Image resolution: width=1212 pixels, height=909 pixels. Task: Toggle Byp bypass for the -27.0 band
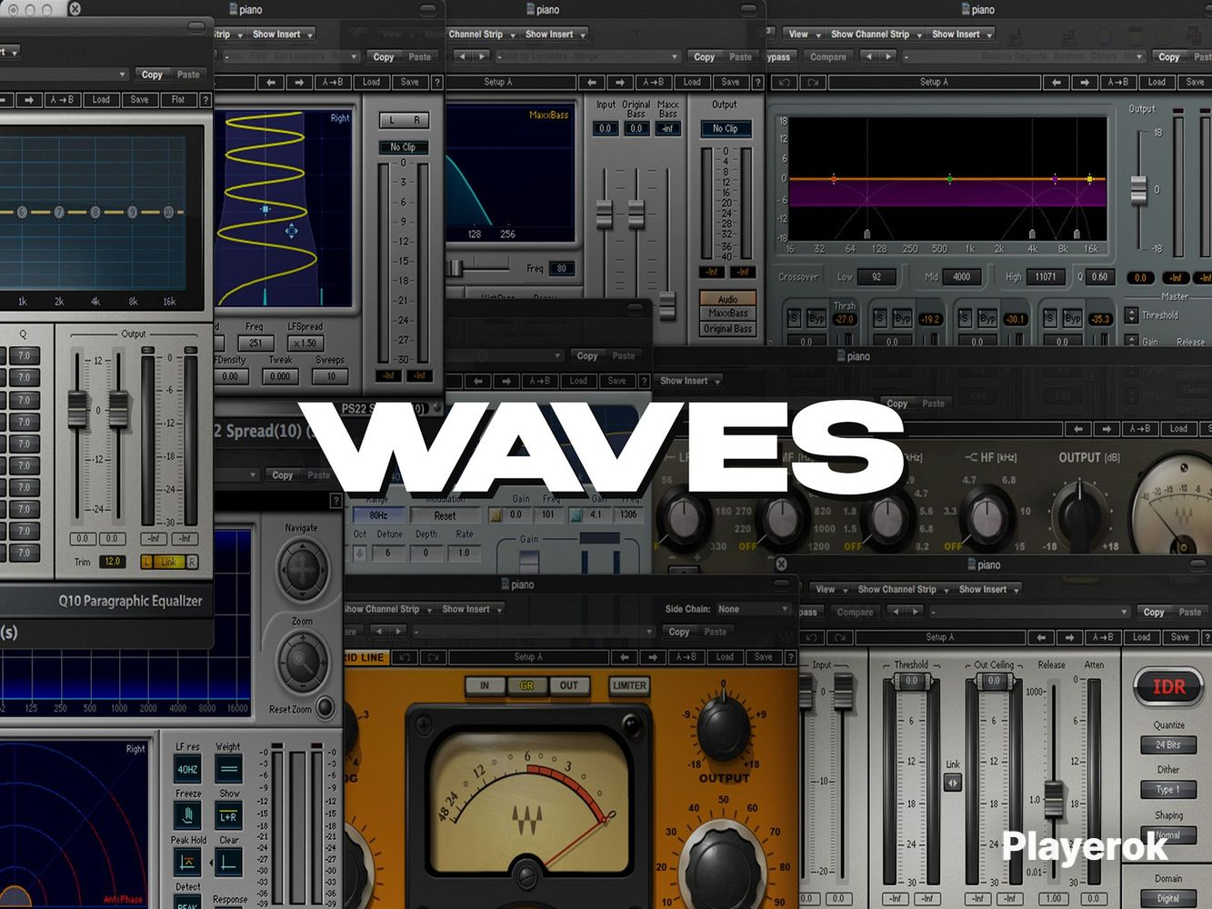click(x=816, y=319)
